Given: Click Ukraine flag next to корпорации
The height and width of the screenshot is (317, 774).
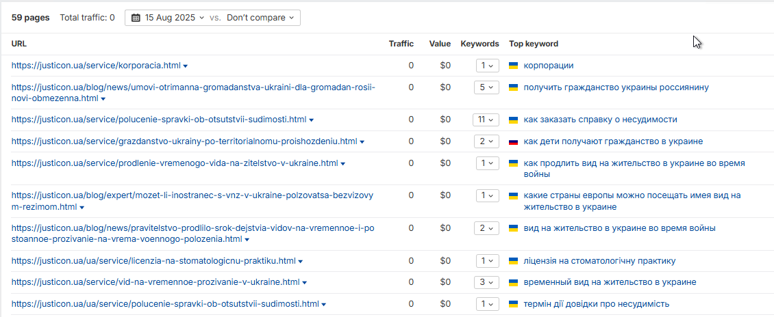Looking at the screenshot, I should (513, 66).
